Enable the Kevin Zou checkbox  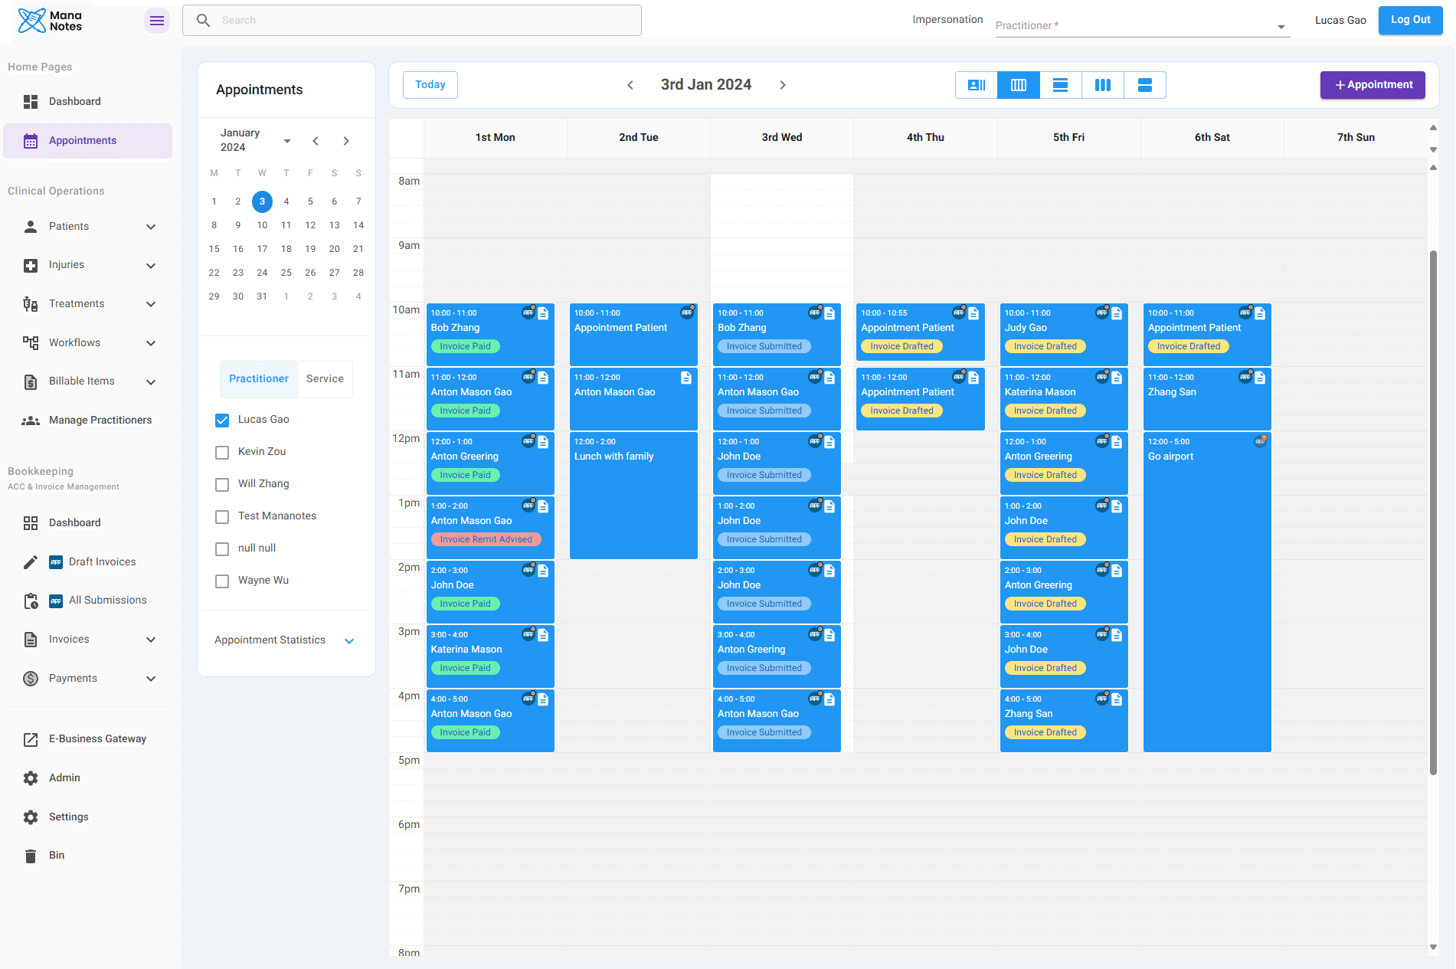tap(222, 452)
